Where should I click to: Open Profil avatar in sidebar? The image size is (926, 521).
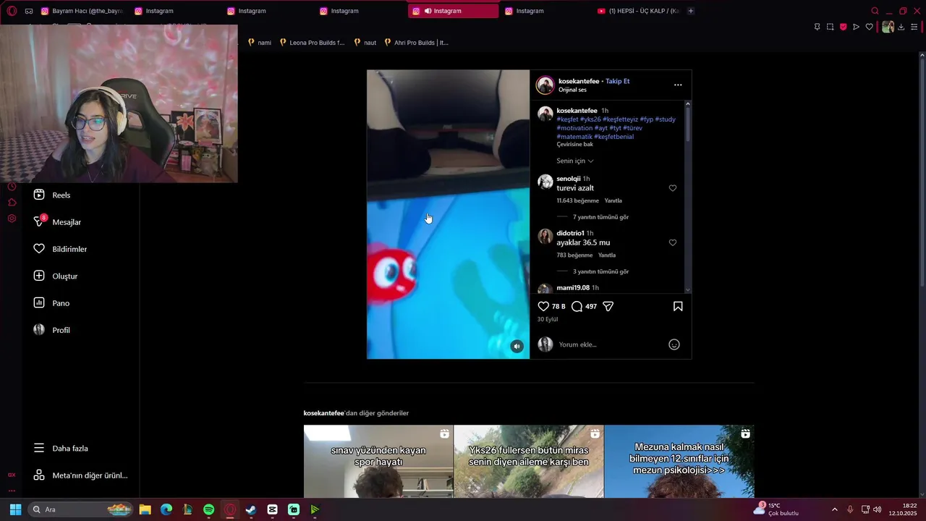39,330
